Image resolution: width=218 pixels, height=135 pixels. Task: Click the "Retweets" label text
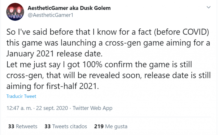click(27, 126)
